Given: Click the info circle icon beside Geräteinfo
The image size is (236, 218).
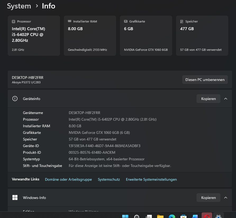Looking at the screenshot, I should pos(15,99).
